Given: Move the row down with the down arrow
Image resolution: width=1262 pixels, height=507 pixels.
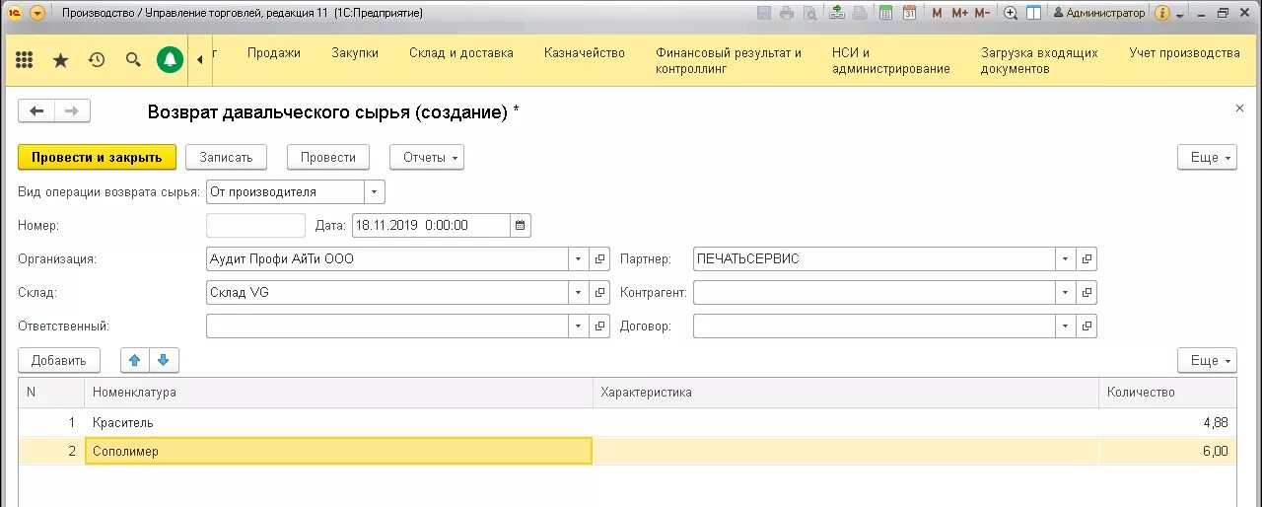Looking at the screenshot, I should pyautogui.click(x=164, y=360).
